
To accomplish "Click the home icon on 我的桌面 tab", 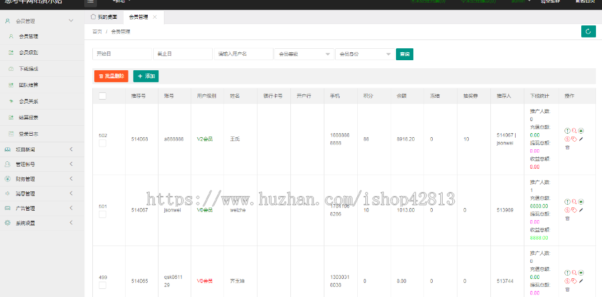I will [x=92, y=17].
